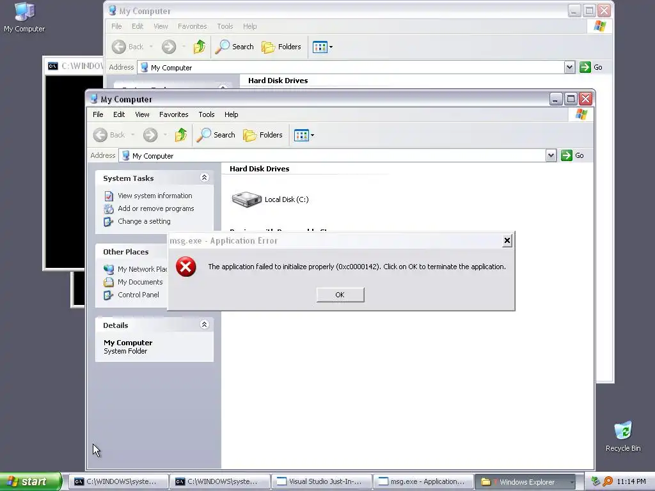Open File menu in front My Computer window

[x=98, y=114]
